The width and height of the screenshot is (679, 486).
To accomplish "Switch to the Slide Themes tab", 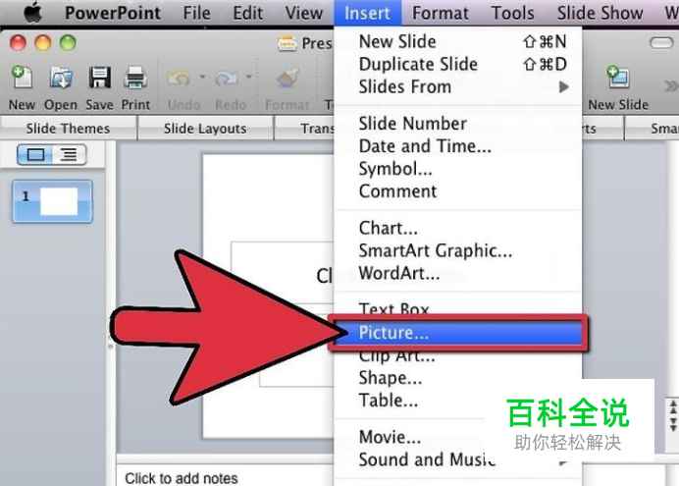I will point(68,129).
